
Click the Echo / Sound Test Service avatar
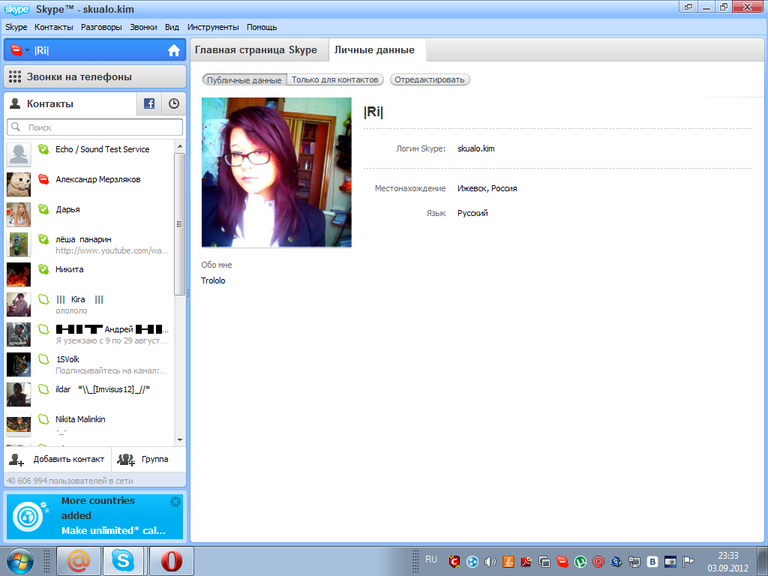(x=19, y=154)
